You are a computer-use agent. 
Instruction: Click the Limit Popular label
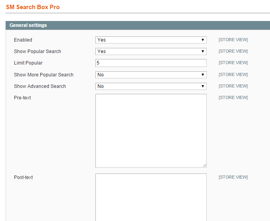point(28,63)
